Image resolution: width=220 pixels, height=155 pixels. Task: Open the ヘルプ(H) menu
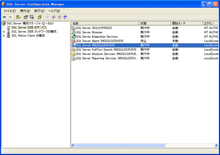[54, 11]
